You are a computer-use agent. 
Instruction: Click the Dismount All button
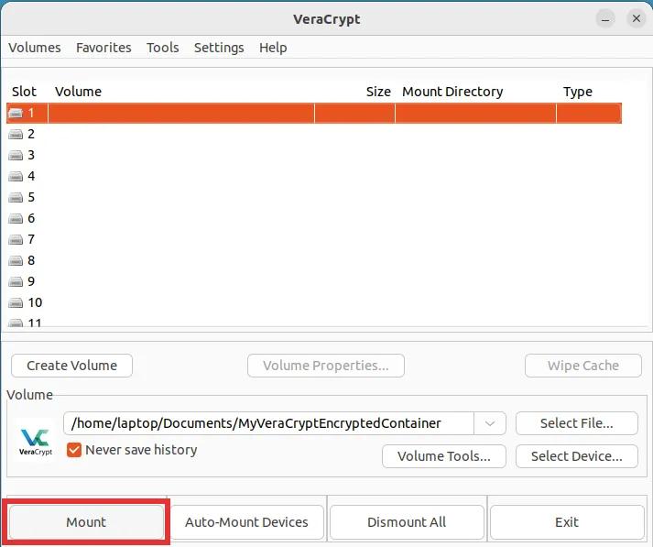tap(407, 522)
